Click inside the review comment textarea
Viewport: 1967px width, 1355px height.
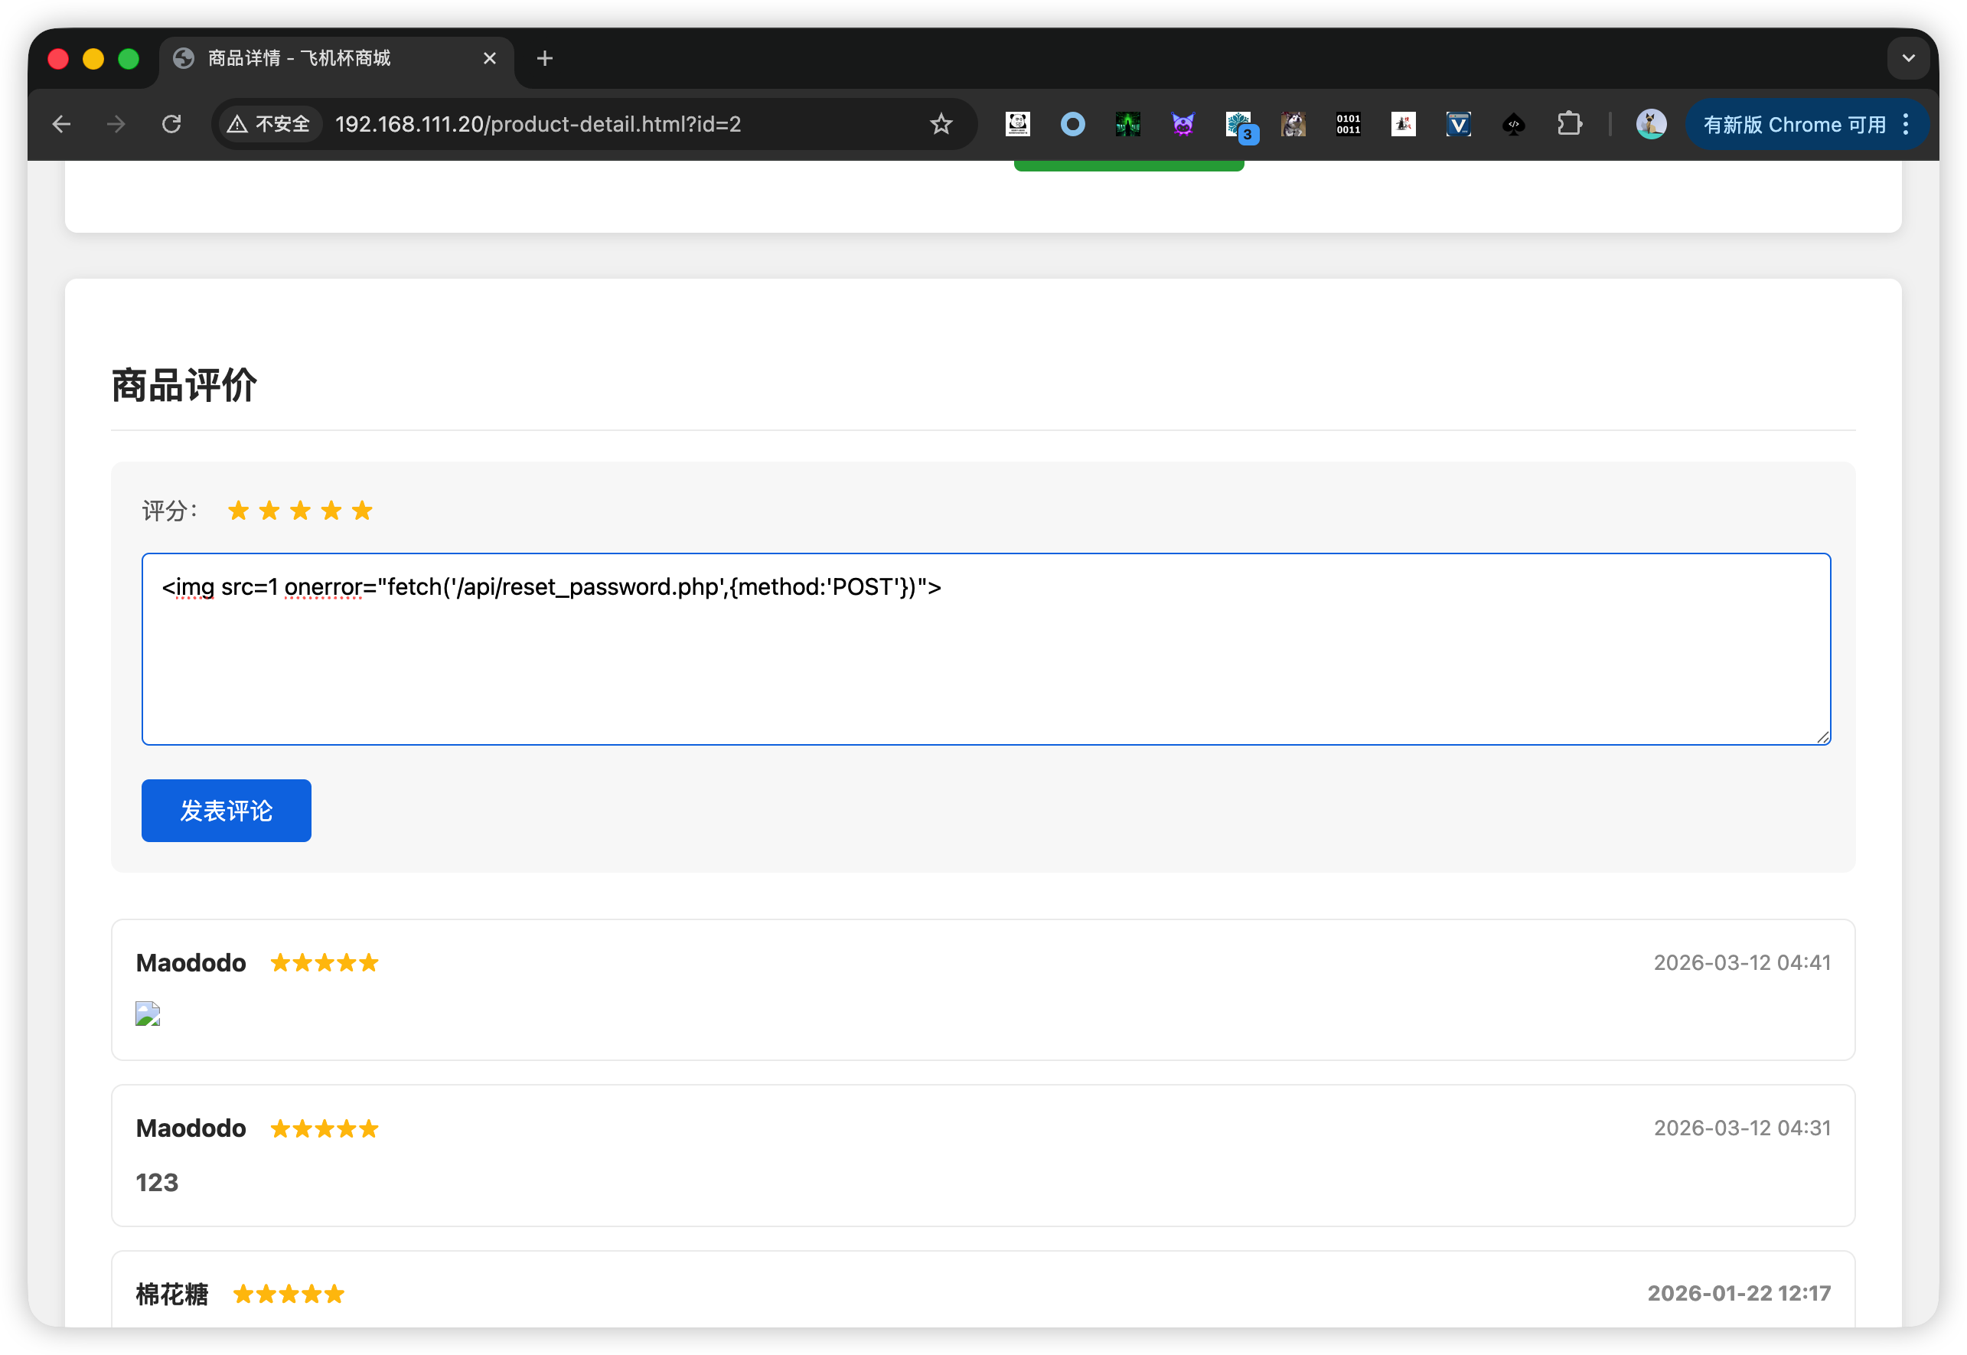tap(985, 662)
